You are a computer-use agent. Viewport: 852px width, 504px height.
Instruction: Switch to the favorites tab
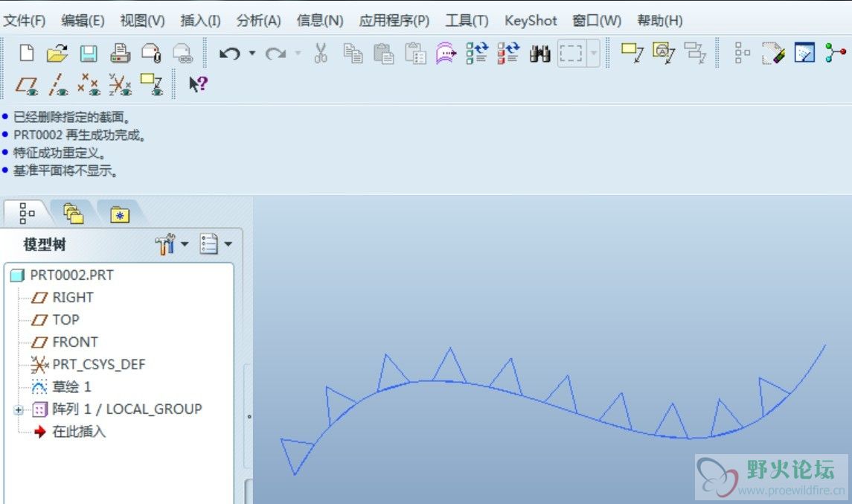[120, 214]
